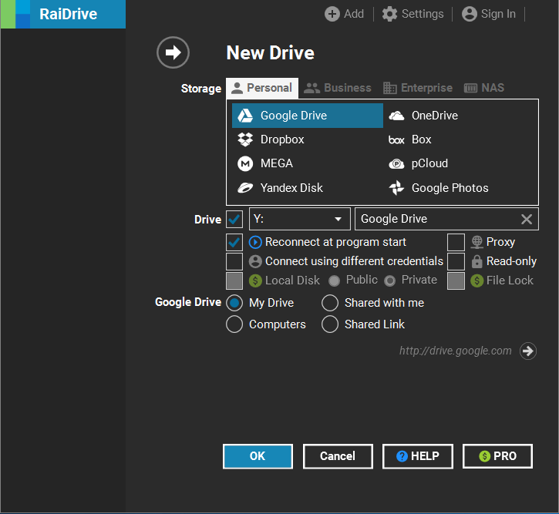
Task: Click the Local Disk dollar icon
Action: click(255, 281)
